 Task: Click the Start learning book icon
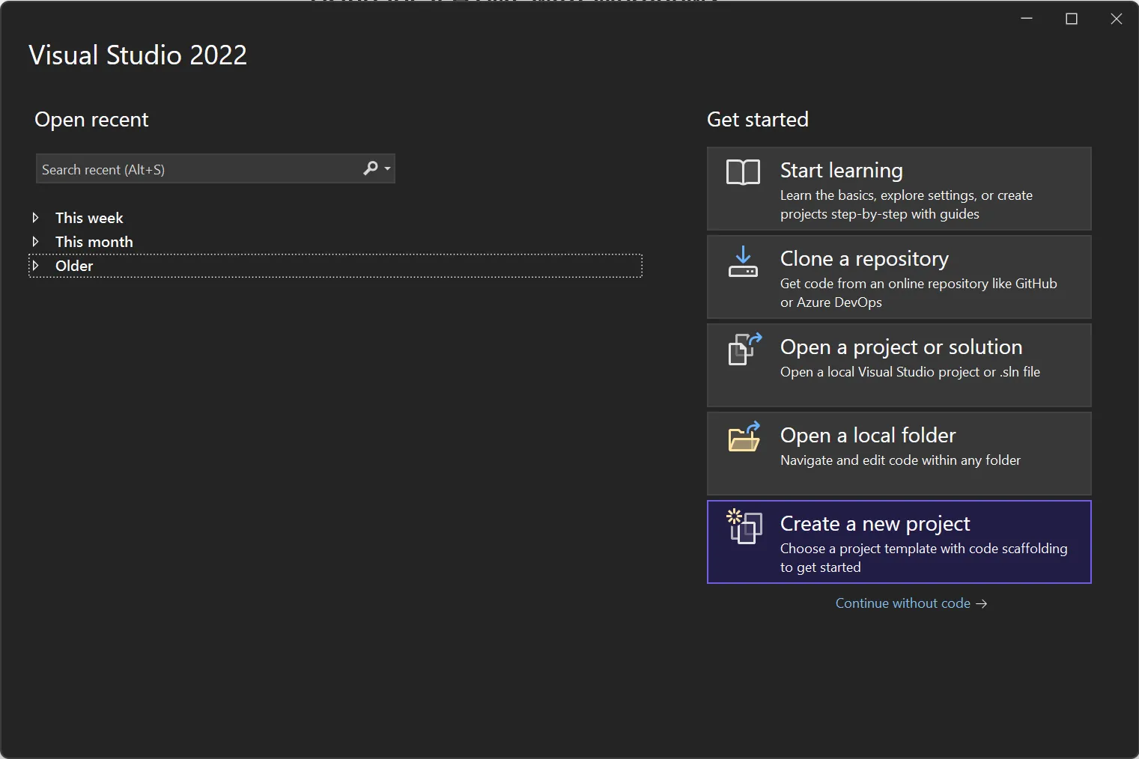(742, 173)
